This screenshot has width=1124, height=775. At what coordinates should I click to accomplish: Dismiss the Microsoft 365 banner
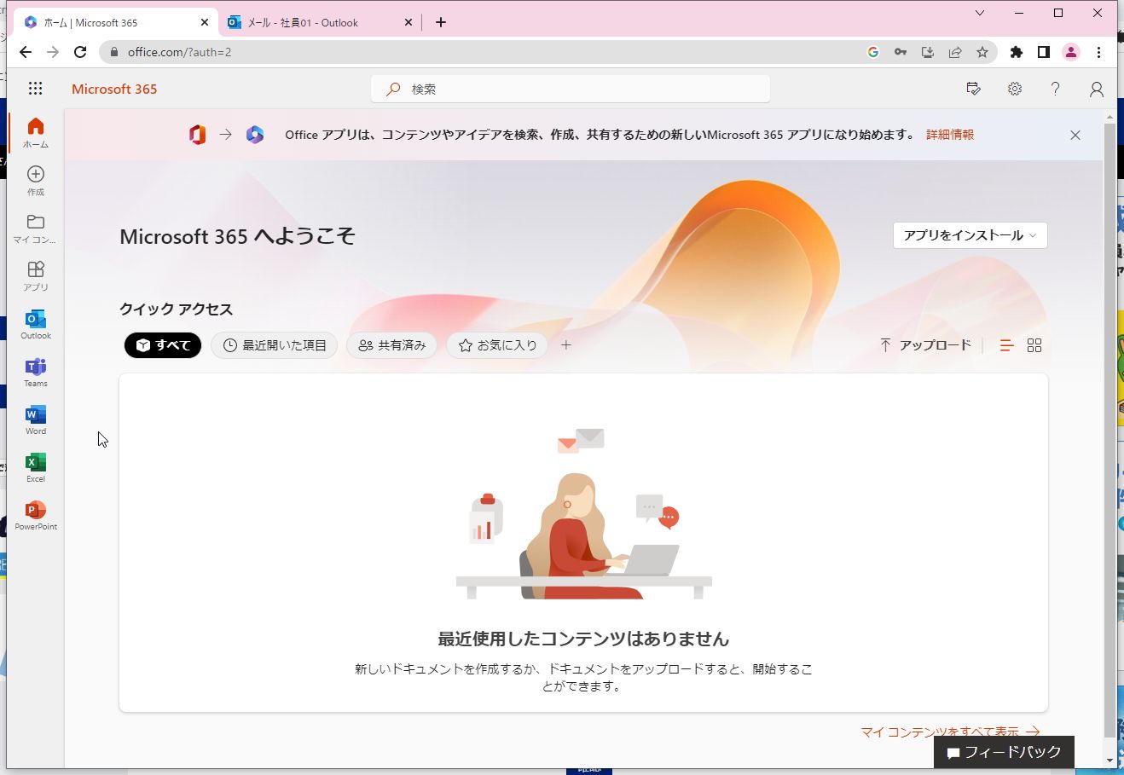click(x=1075, y=135)
